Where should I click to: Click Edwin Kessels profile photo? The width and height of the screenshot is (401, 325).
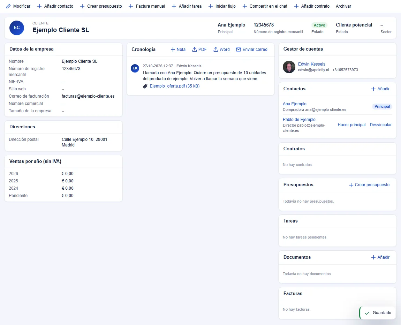point(289,67)
